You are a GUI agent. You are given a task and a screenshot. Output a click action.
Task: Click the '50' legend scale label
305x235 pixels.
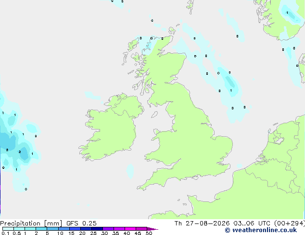(x=149, y=233)
